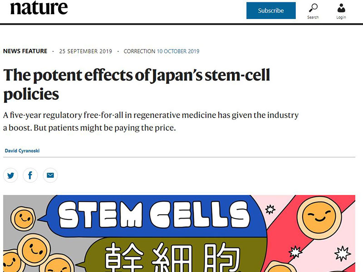Open the Login person icon
The height and width of the screenshot is (272, 363).
(x=341, y=8)
